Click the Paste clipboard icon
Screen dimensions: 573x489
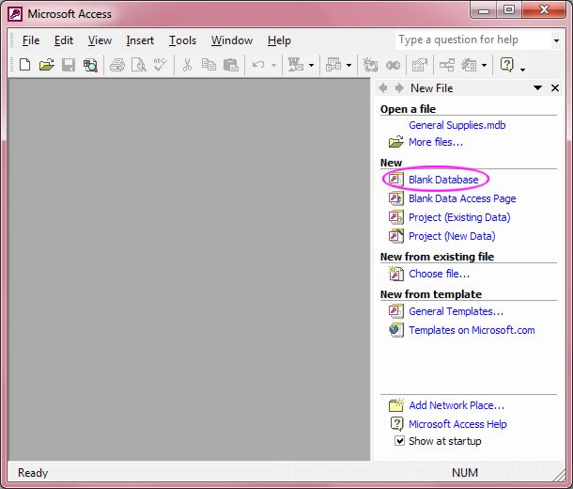click(230, 65)
